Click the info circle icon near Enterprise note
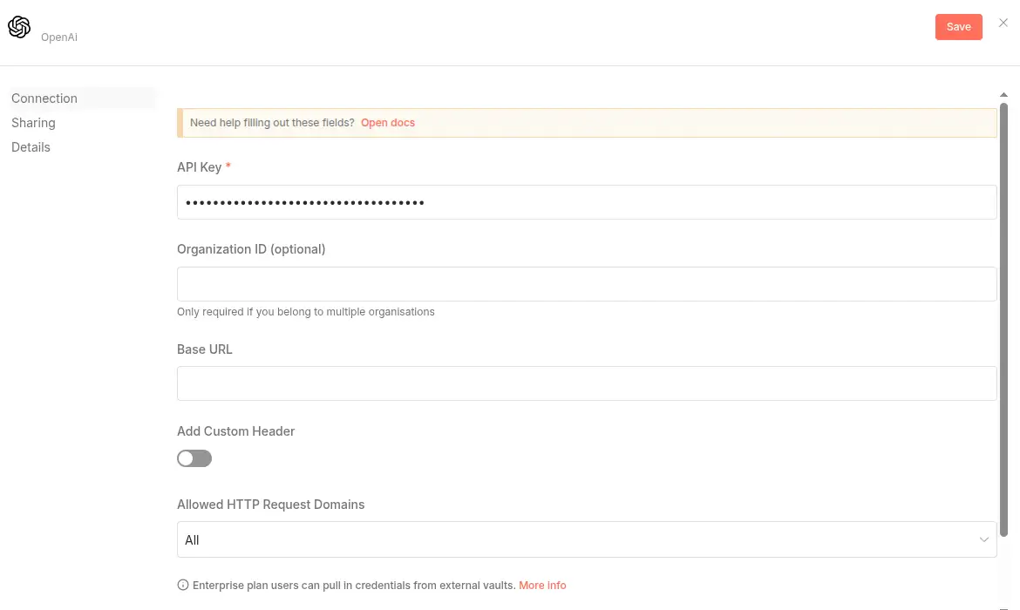The image size is (1020, 610). point(183,586)
